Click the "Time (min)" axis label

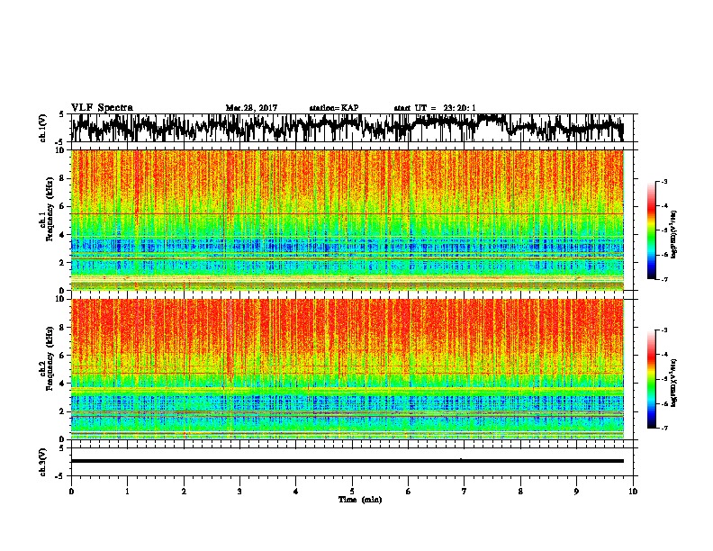point(360,500)
